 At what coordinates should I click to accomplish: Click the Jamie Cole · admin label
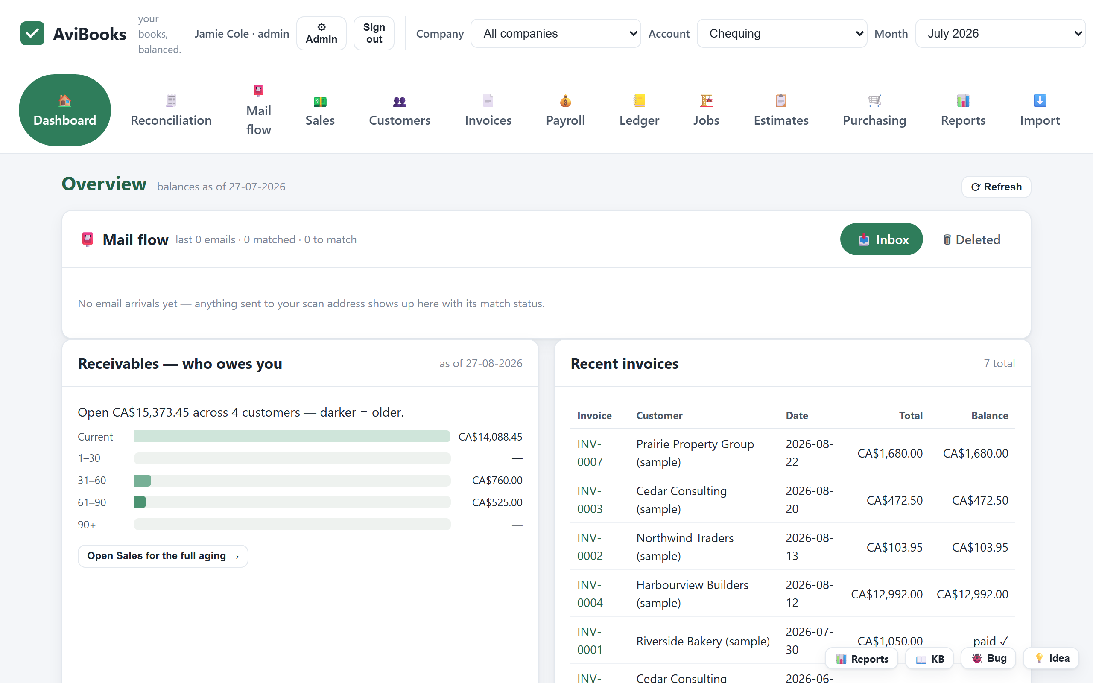242,34
